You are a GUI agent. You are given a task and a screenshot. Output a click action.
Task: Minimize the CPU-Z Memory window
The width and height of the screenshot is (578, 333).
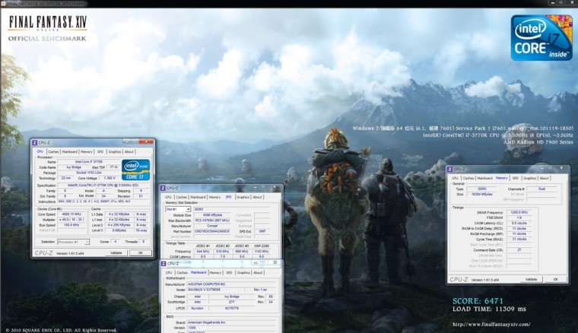pos(541,168)
